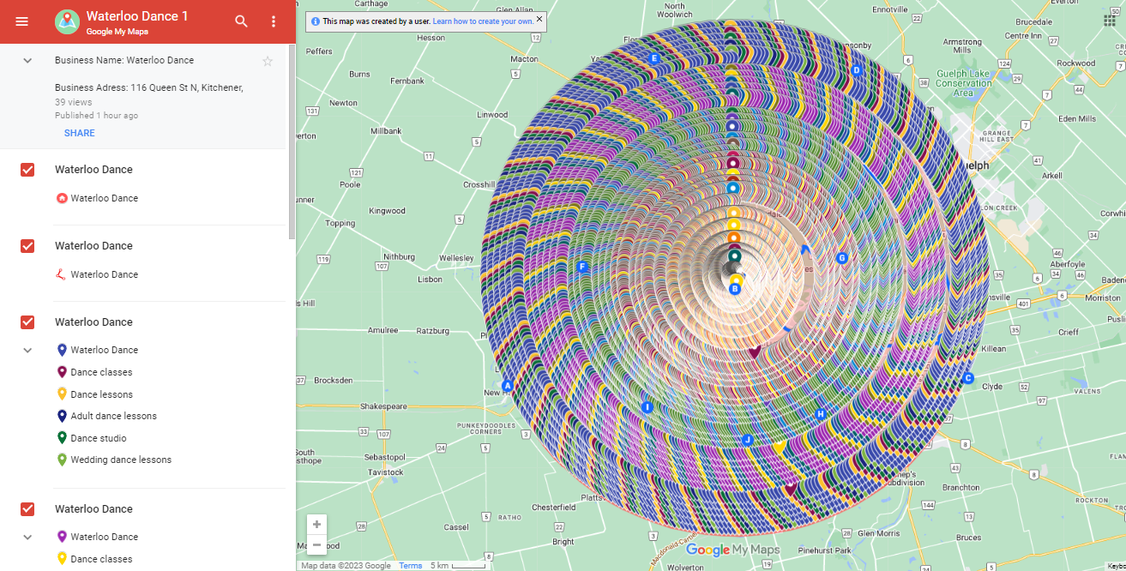The height and width of the screenshot is (571, 1126).
Task: Uncheck the first Waterloo Dance layer
Action: [x=27, y=170]
